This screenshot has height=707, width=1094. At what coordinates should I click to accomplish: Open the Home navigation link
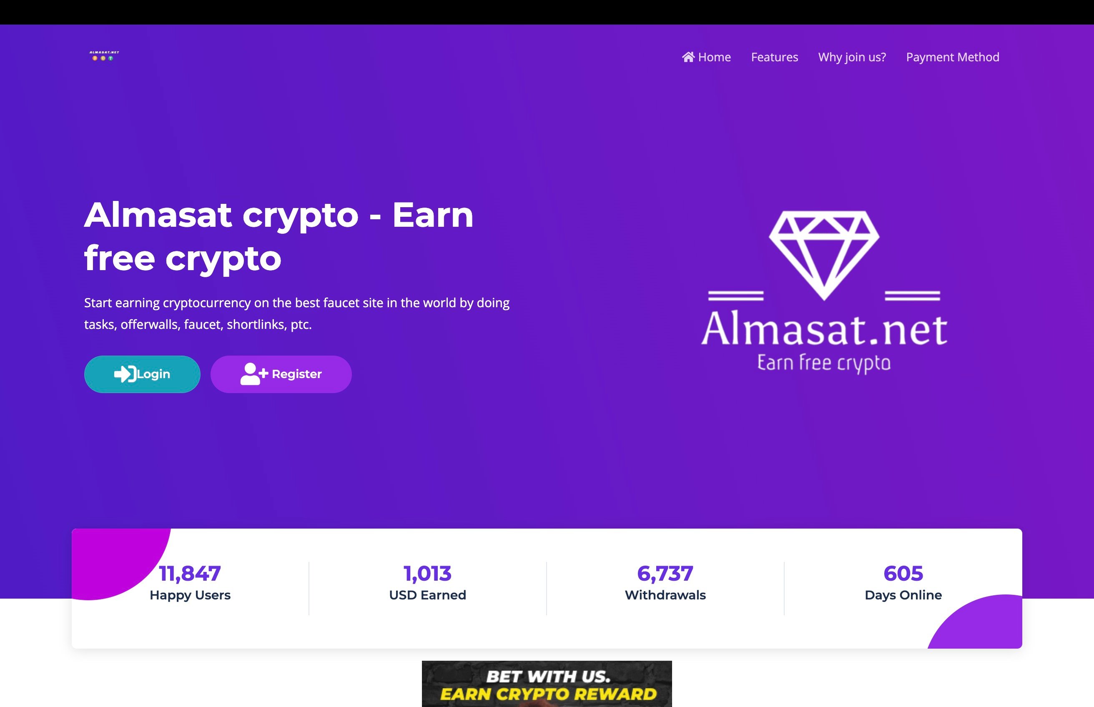click(707, 57)
